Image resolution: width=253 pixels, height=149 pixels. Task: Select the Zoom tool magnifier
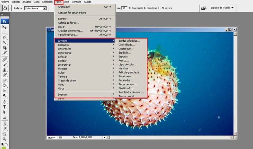pyautogui.click(x=4, y=139)
